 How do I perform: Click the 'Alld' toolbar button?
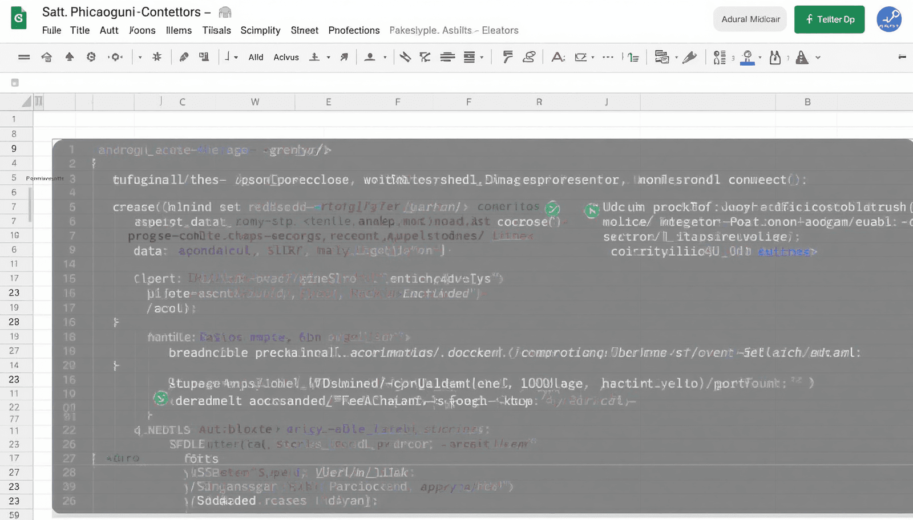(x=256, y=57)
